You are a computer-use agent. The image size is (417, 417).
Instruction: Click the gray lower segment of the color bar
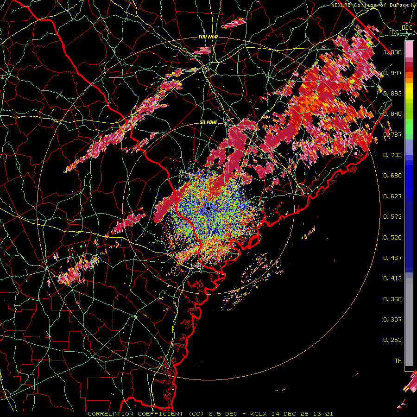point(409,322)
